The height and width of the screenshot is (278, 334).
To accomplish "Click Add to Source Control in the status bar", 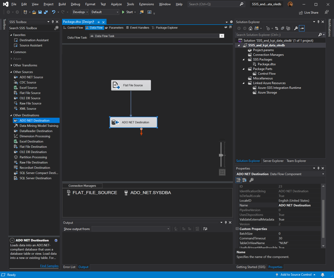I will pos(296,275).
